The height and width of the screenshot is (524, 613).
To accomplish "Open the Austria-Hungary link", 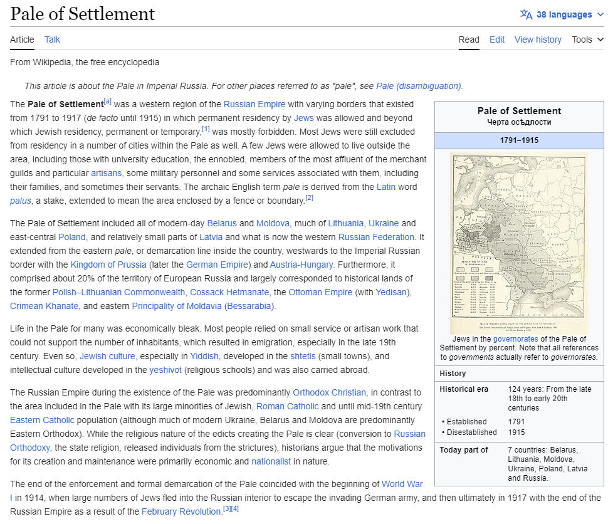I will [301, 265].
